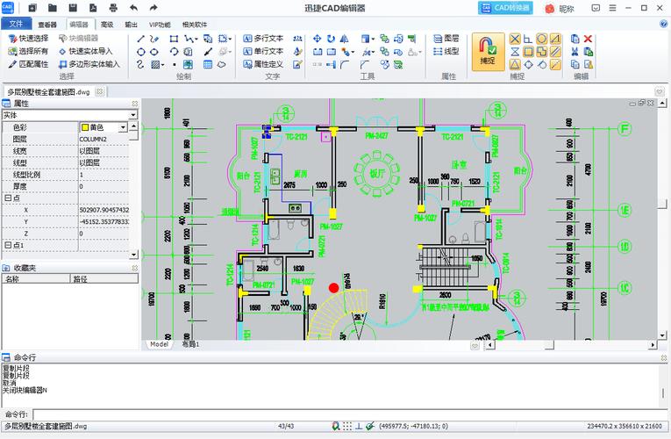Switch to the VIP功能 tab
The image size is (671, 439).
160,25
